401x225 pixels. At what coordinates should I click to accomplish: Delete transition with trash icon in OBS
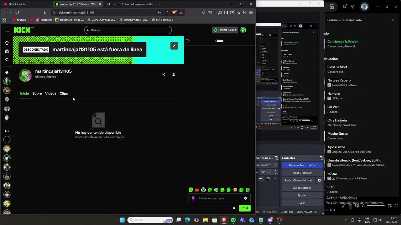pyautogui.click(x=268, y=178)
